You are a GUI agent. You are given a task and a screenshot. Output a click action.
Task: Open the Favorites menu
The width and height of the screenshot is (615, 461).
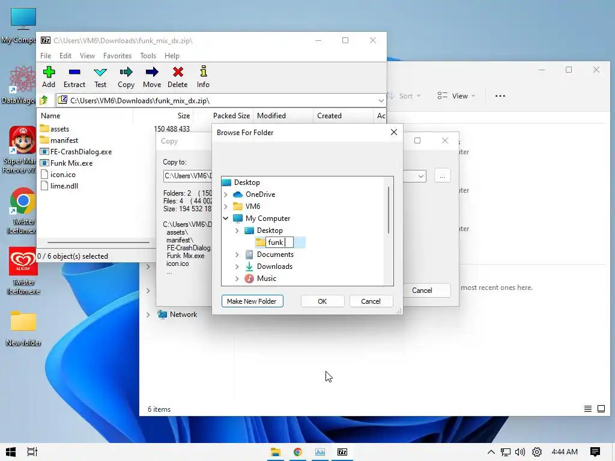click(117, 56)
